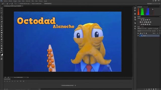
Task: Select the Gradient tool
Action: point(2,32)
